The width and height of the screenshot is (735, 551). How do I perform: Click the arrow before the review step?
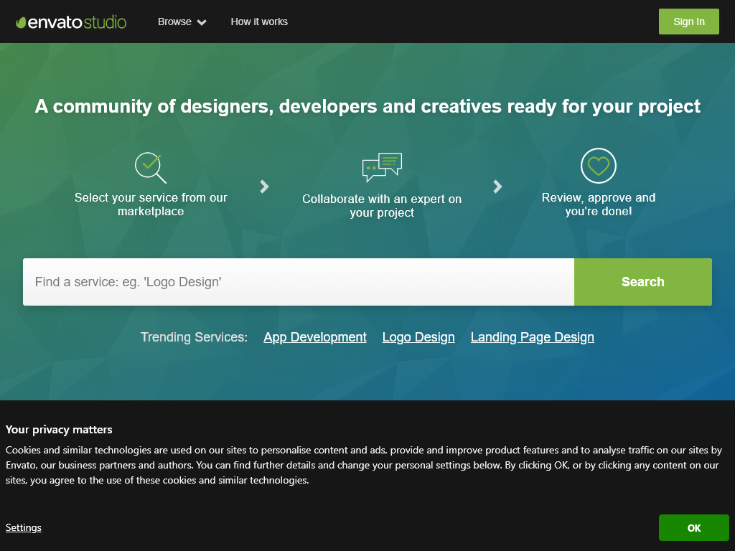click(x=497, y=187)
